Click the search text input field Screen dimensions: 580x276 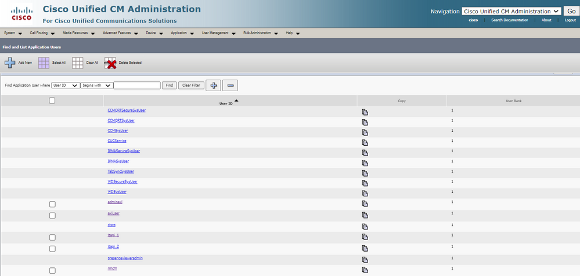pyautogui.click(x=137, y=85)
